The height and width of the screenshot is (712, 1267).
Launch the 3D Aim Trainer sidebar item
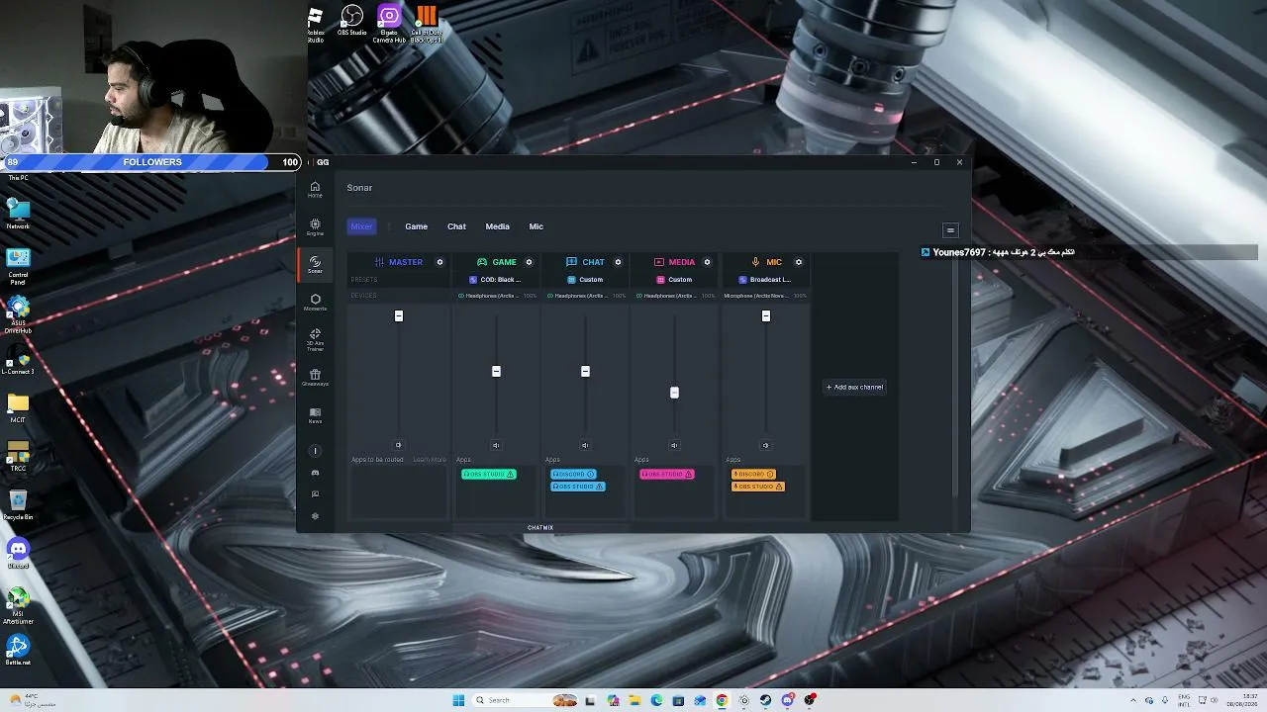[x=315, y=339]
